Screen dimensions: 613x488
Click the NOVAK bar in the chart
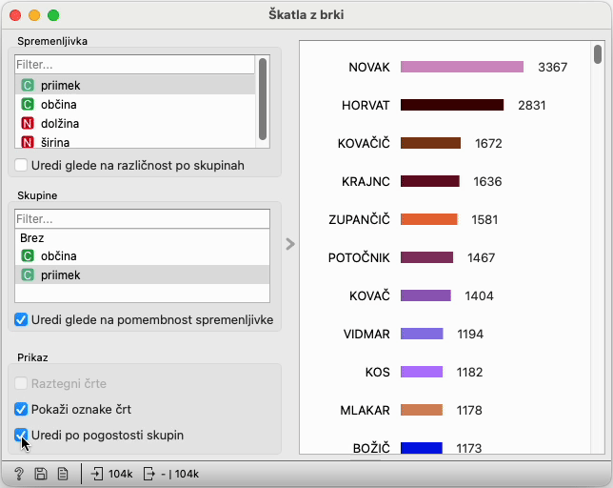tap(462, 67)
